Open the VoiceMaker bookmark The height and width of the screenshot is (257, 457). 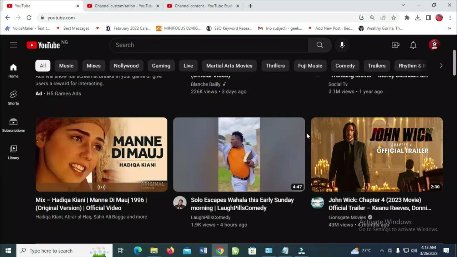point(27,28)
